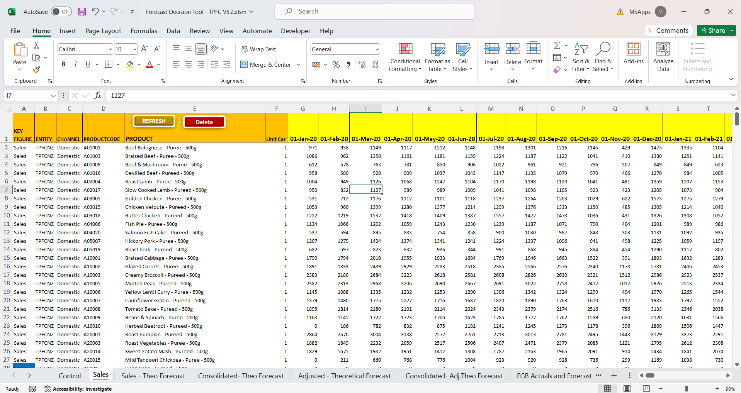Click the Insert Function fx icon
Screen dimensions: 741x393
click(98, 95)
